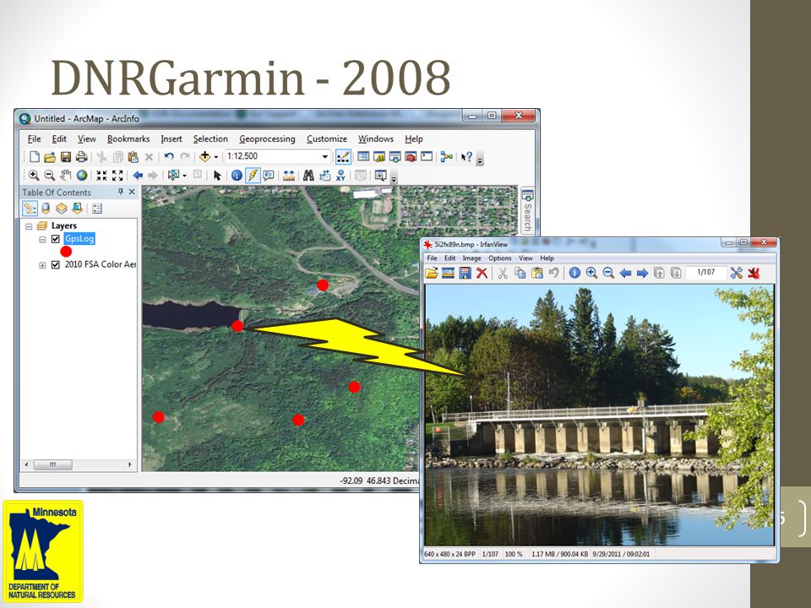Click the IrfanView 1/107 image counter field
The image size is (811, 608).
706,273
